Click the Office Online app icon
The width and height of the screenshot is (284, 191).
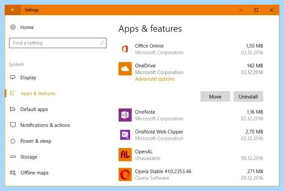tap(125, 49)
